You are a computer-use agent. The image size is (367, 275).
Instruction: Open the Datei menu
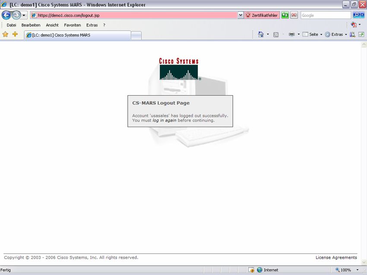tap(11, 25)
